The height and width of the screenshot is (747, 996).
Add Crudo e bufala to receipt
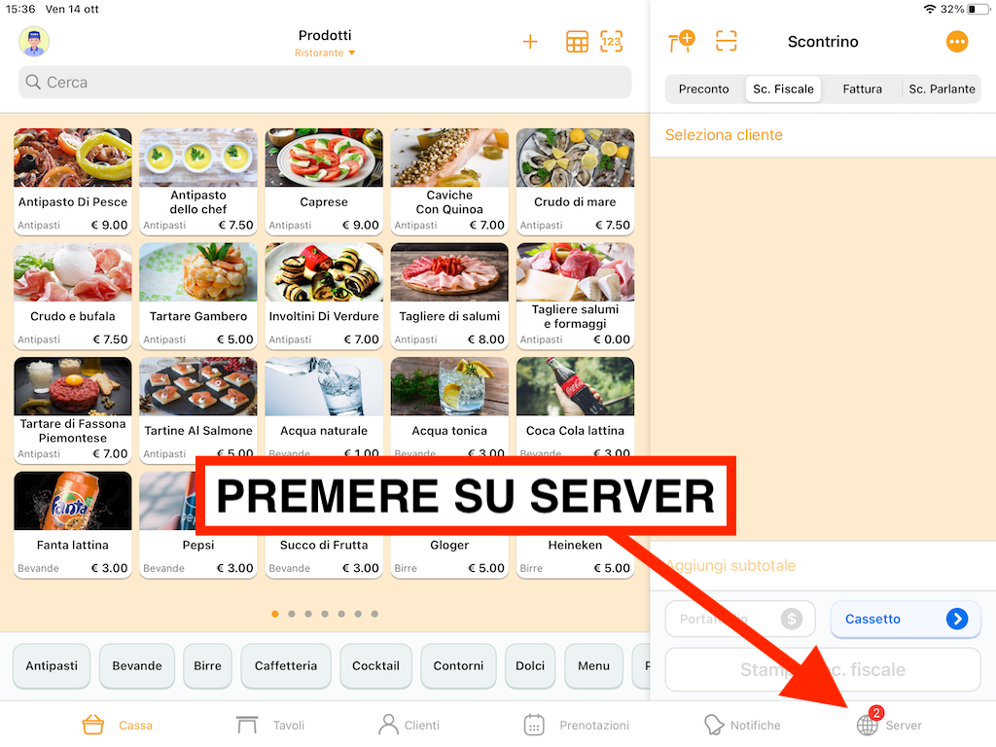72,296
